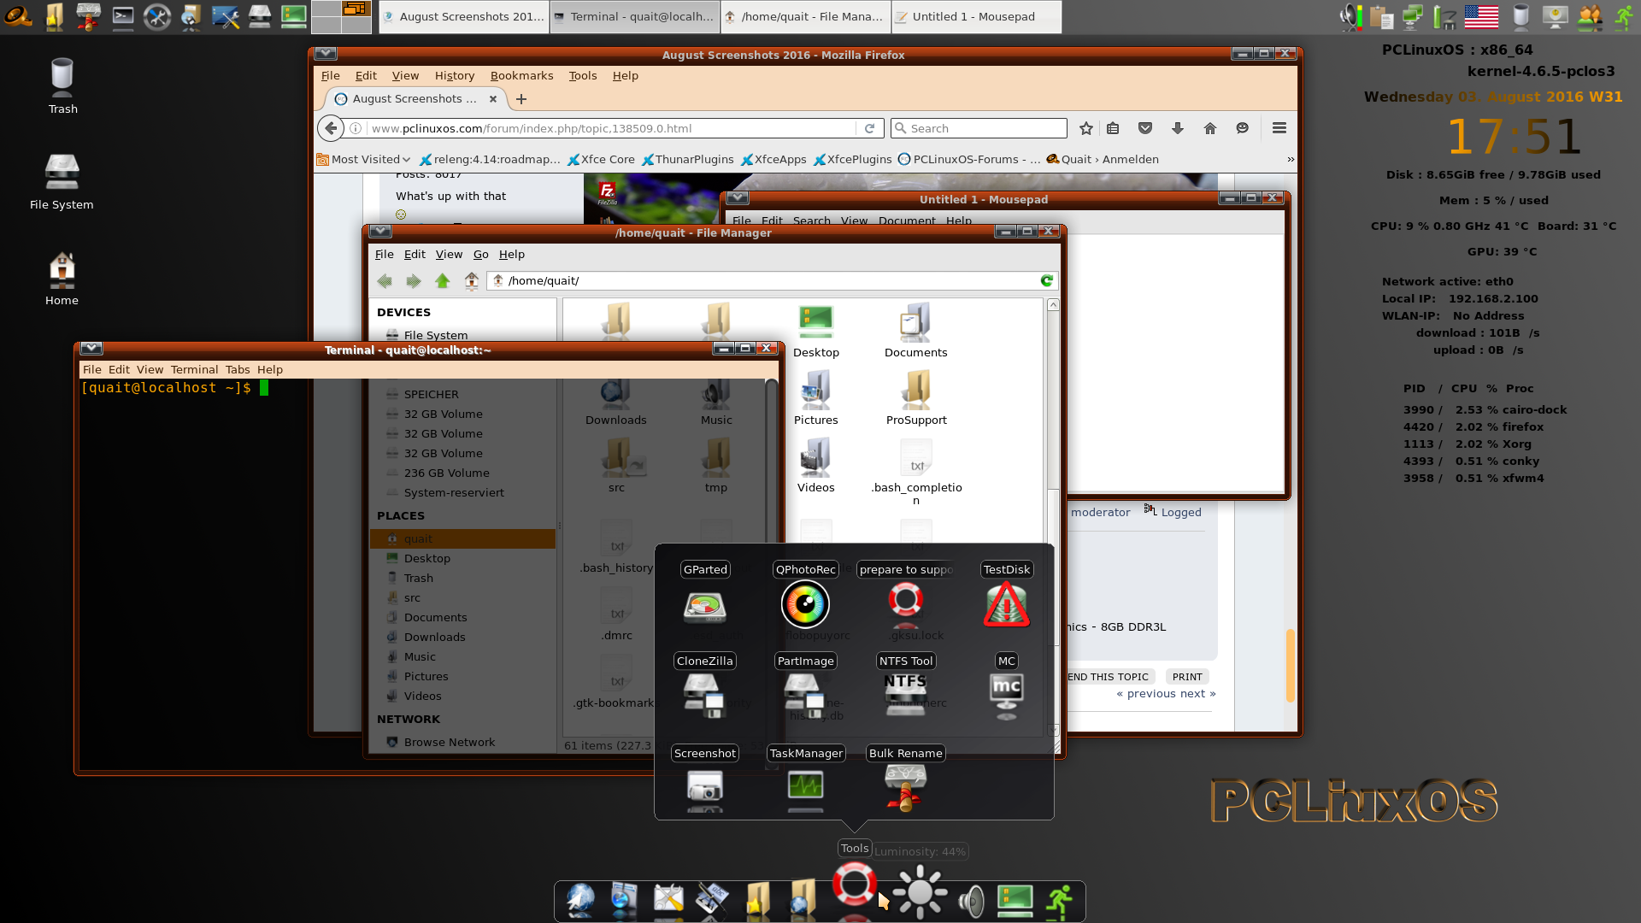Image resolution: width=1641 pixels, height=923 pixels.
Task: Open Terminal's Tabs menu
Action: (238, 369)
